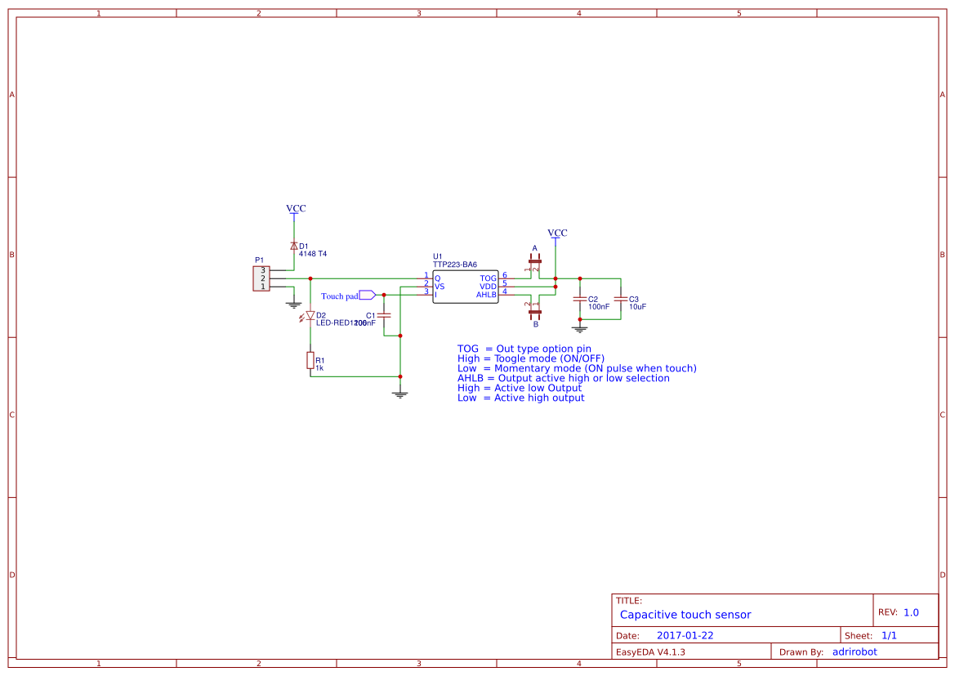
Task: Select the D2 LED-RED symbol
Action: 310,316
